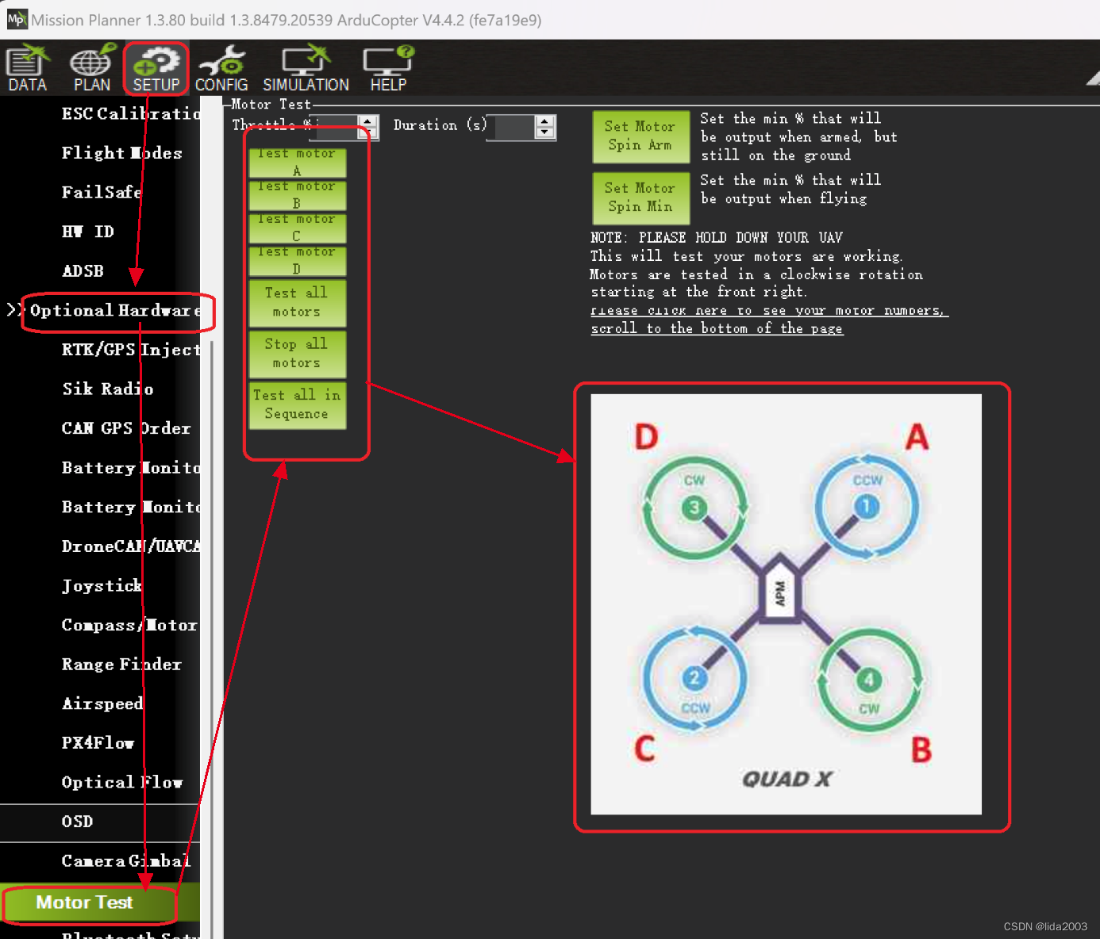Click Test all in Sequence button
This screenshot has width=1100, height=939.
click(297, 404)
